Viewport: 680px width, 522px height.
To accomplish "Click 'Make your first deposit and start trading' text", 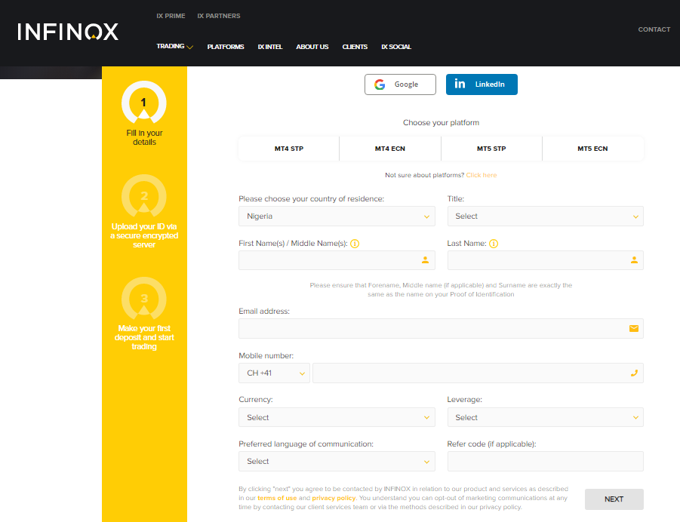I will point(144,338).
